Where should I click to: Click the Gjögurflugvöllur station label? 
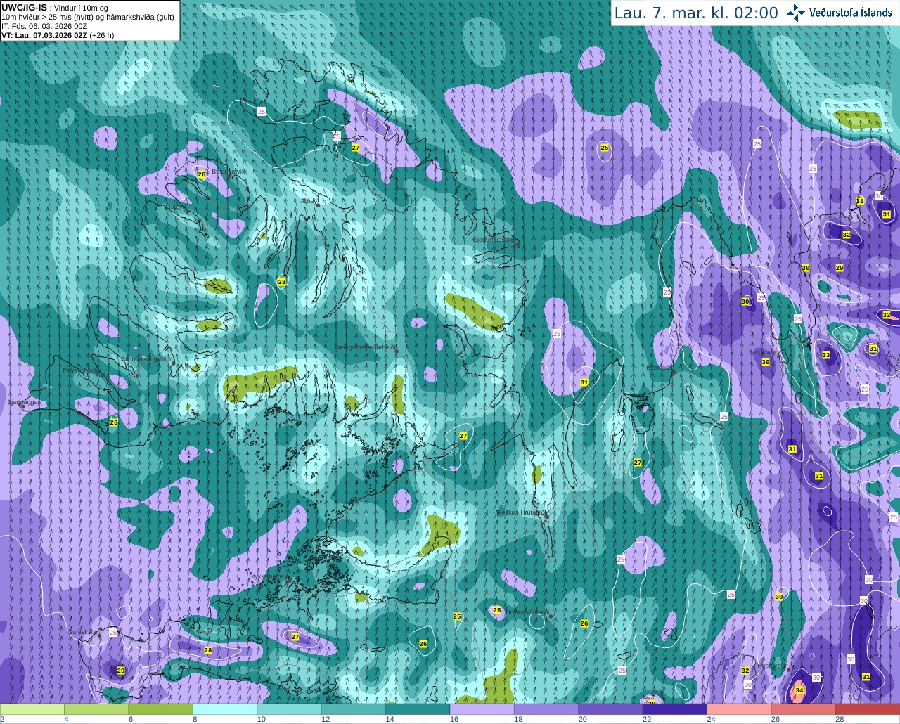495,240
